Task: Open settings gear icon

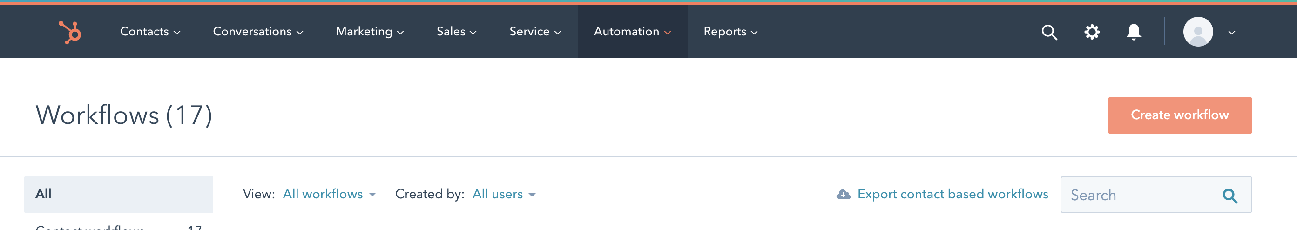Action: pos(1092,32)
